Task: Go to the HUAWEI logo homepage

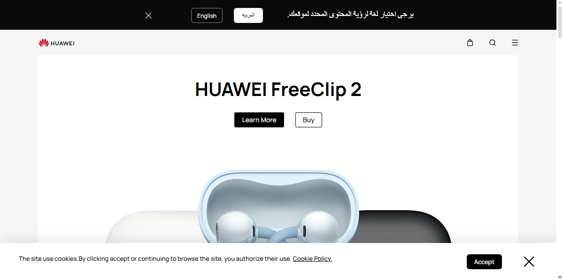Action: (x=56, y=43)
